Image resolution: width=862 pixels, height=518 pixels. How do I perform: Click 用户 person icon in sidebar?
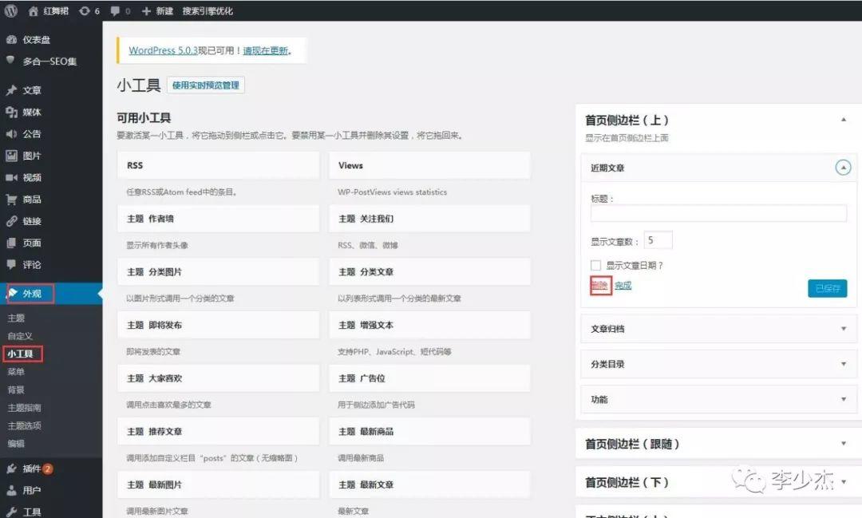(11, 490)
